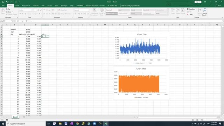This screenshot has height=126, width=224.
Task: Click the Normal cell style
Action: tap(111, 10)
